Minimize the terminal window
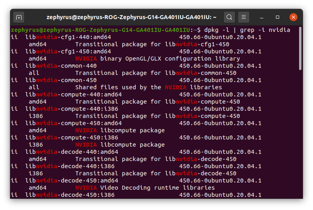The image size is (313, 210). [x=262, y=18]
